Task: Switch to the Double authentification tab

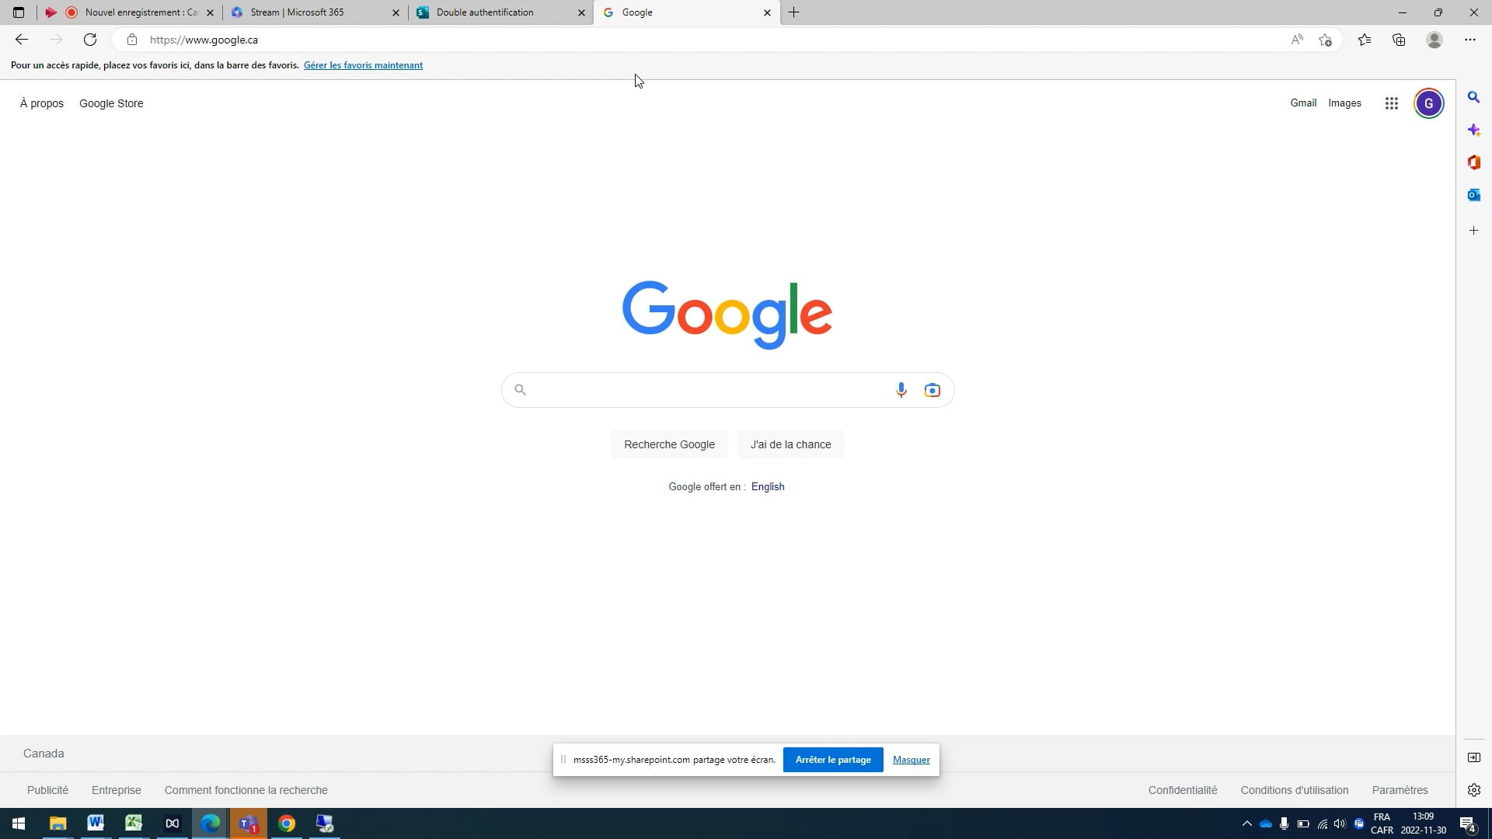Action: [x=497, y=12]
